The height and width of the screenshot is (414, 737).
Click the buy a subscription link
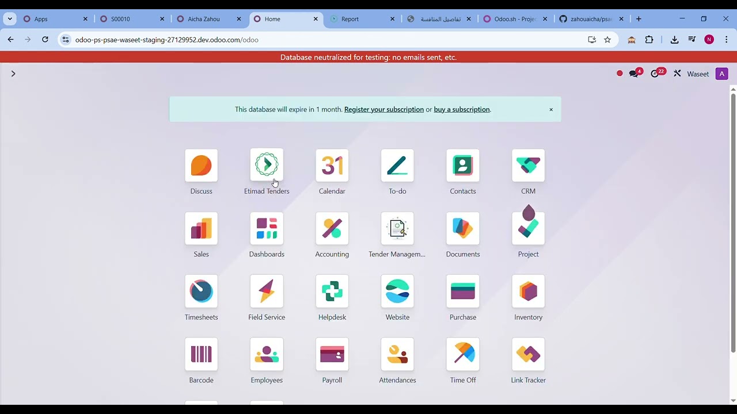tap(462, 109)
